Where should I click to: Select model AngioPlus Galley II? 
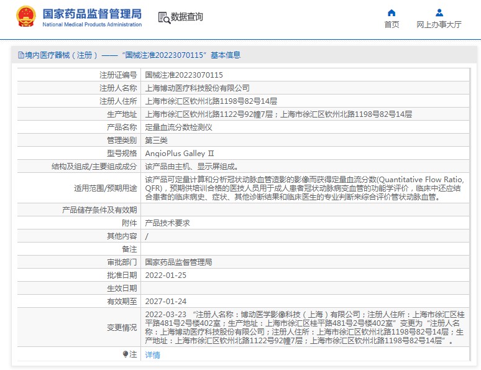tap(180, 153)
